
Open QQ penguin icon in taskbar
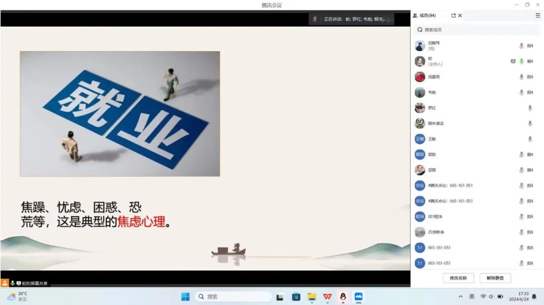tap(343, 296)
